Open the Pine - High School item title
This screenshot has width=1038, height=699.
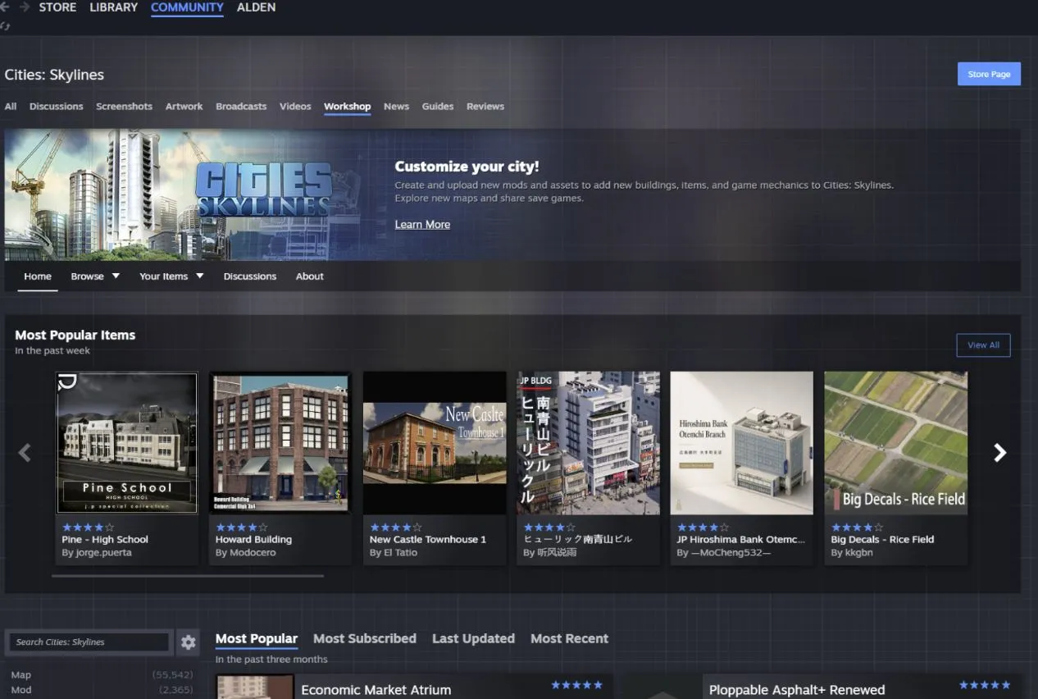[105, 540]
